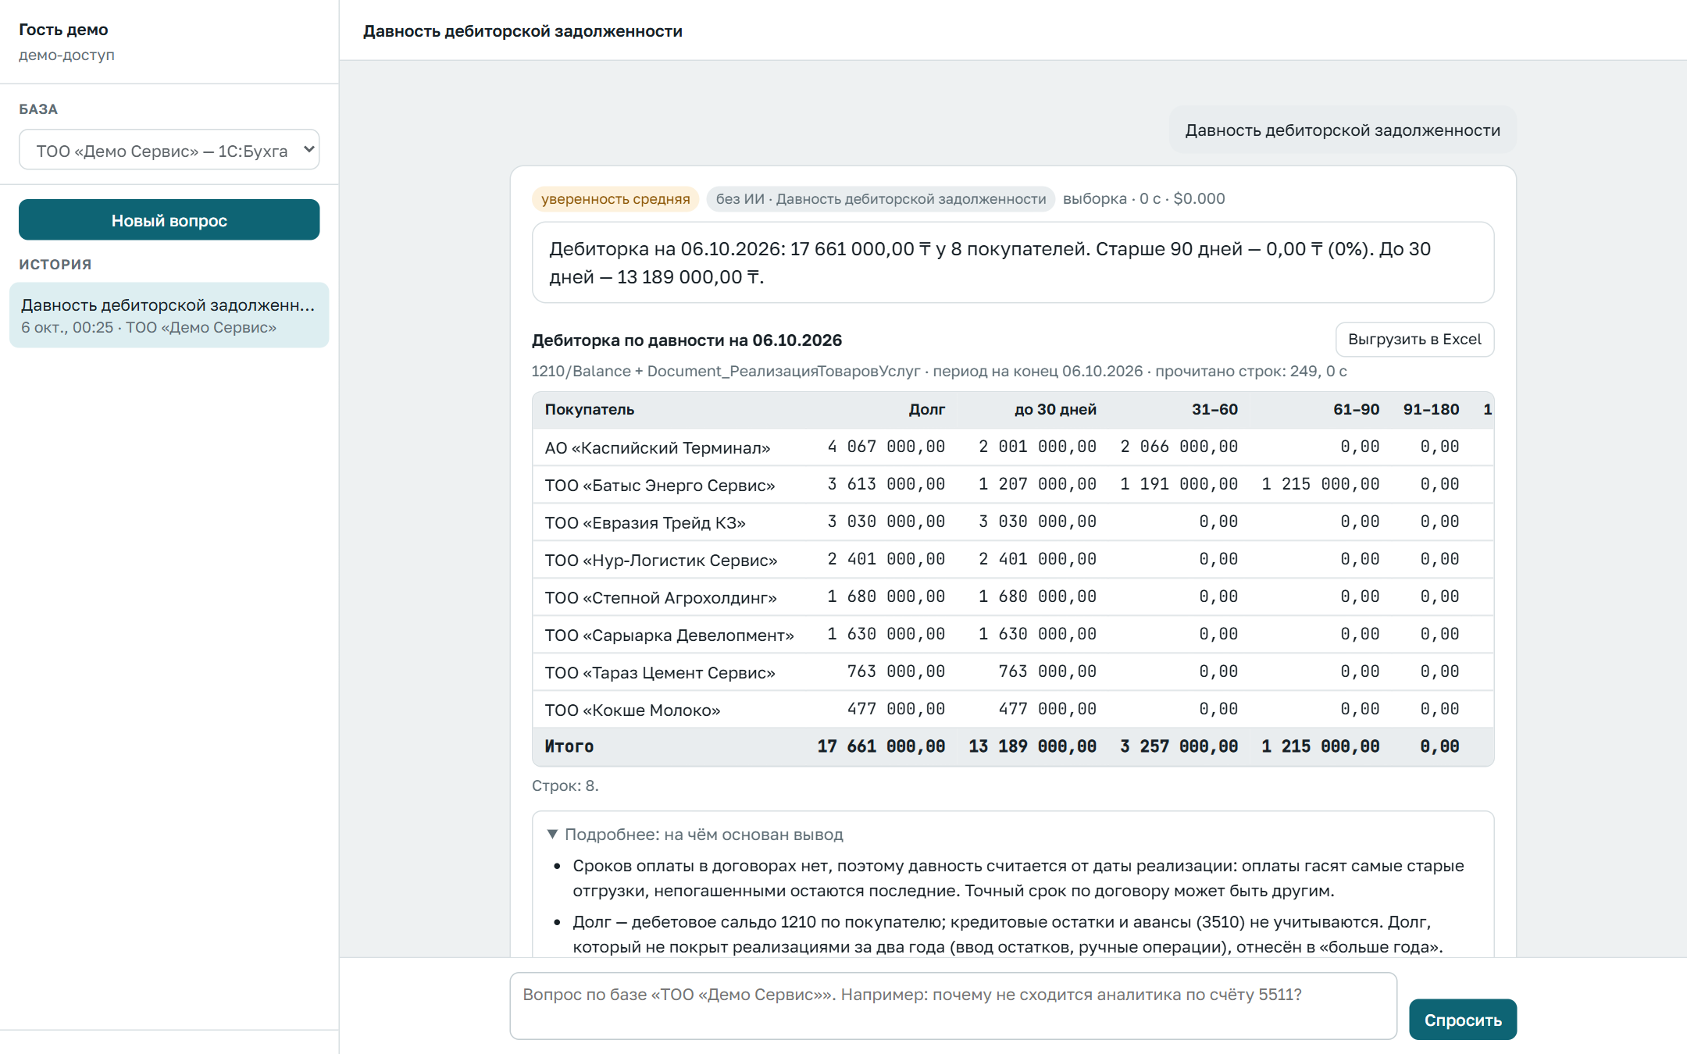Image resolution: width=1687 pixels, height=1054 pixels.
Task: Click total debt value 17 661 000,00
Action: [x=881, y=746]
